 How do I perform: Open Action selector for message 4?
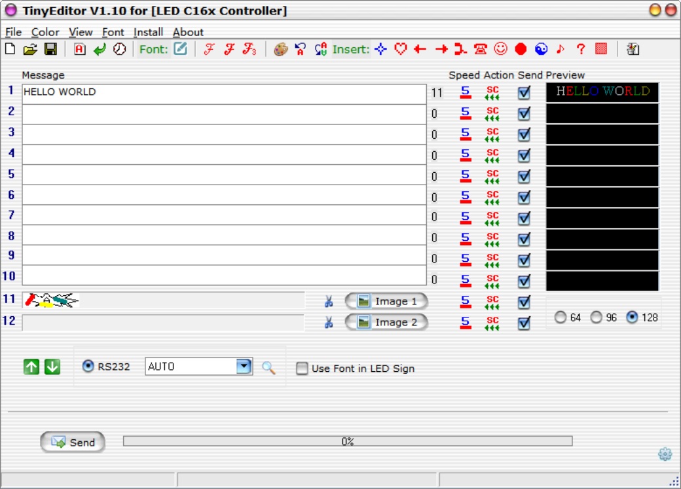pos(492,156)
